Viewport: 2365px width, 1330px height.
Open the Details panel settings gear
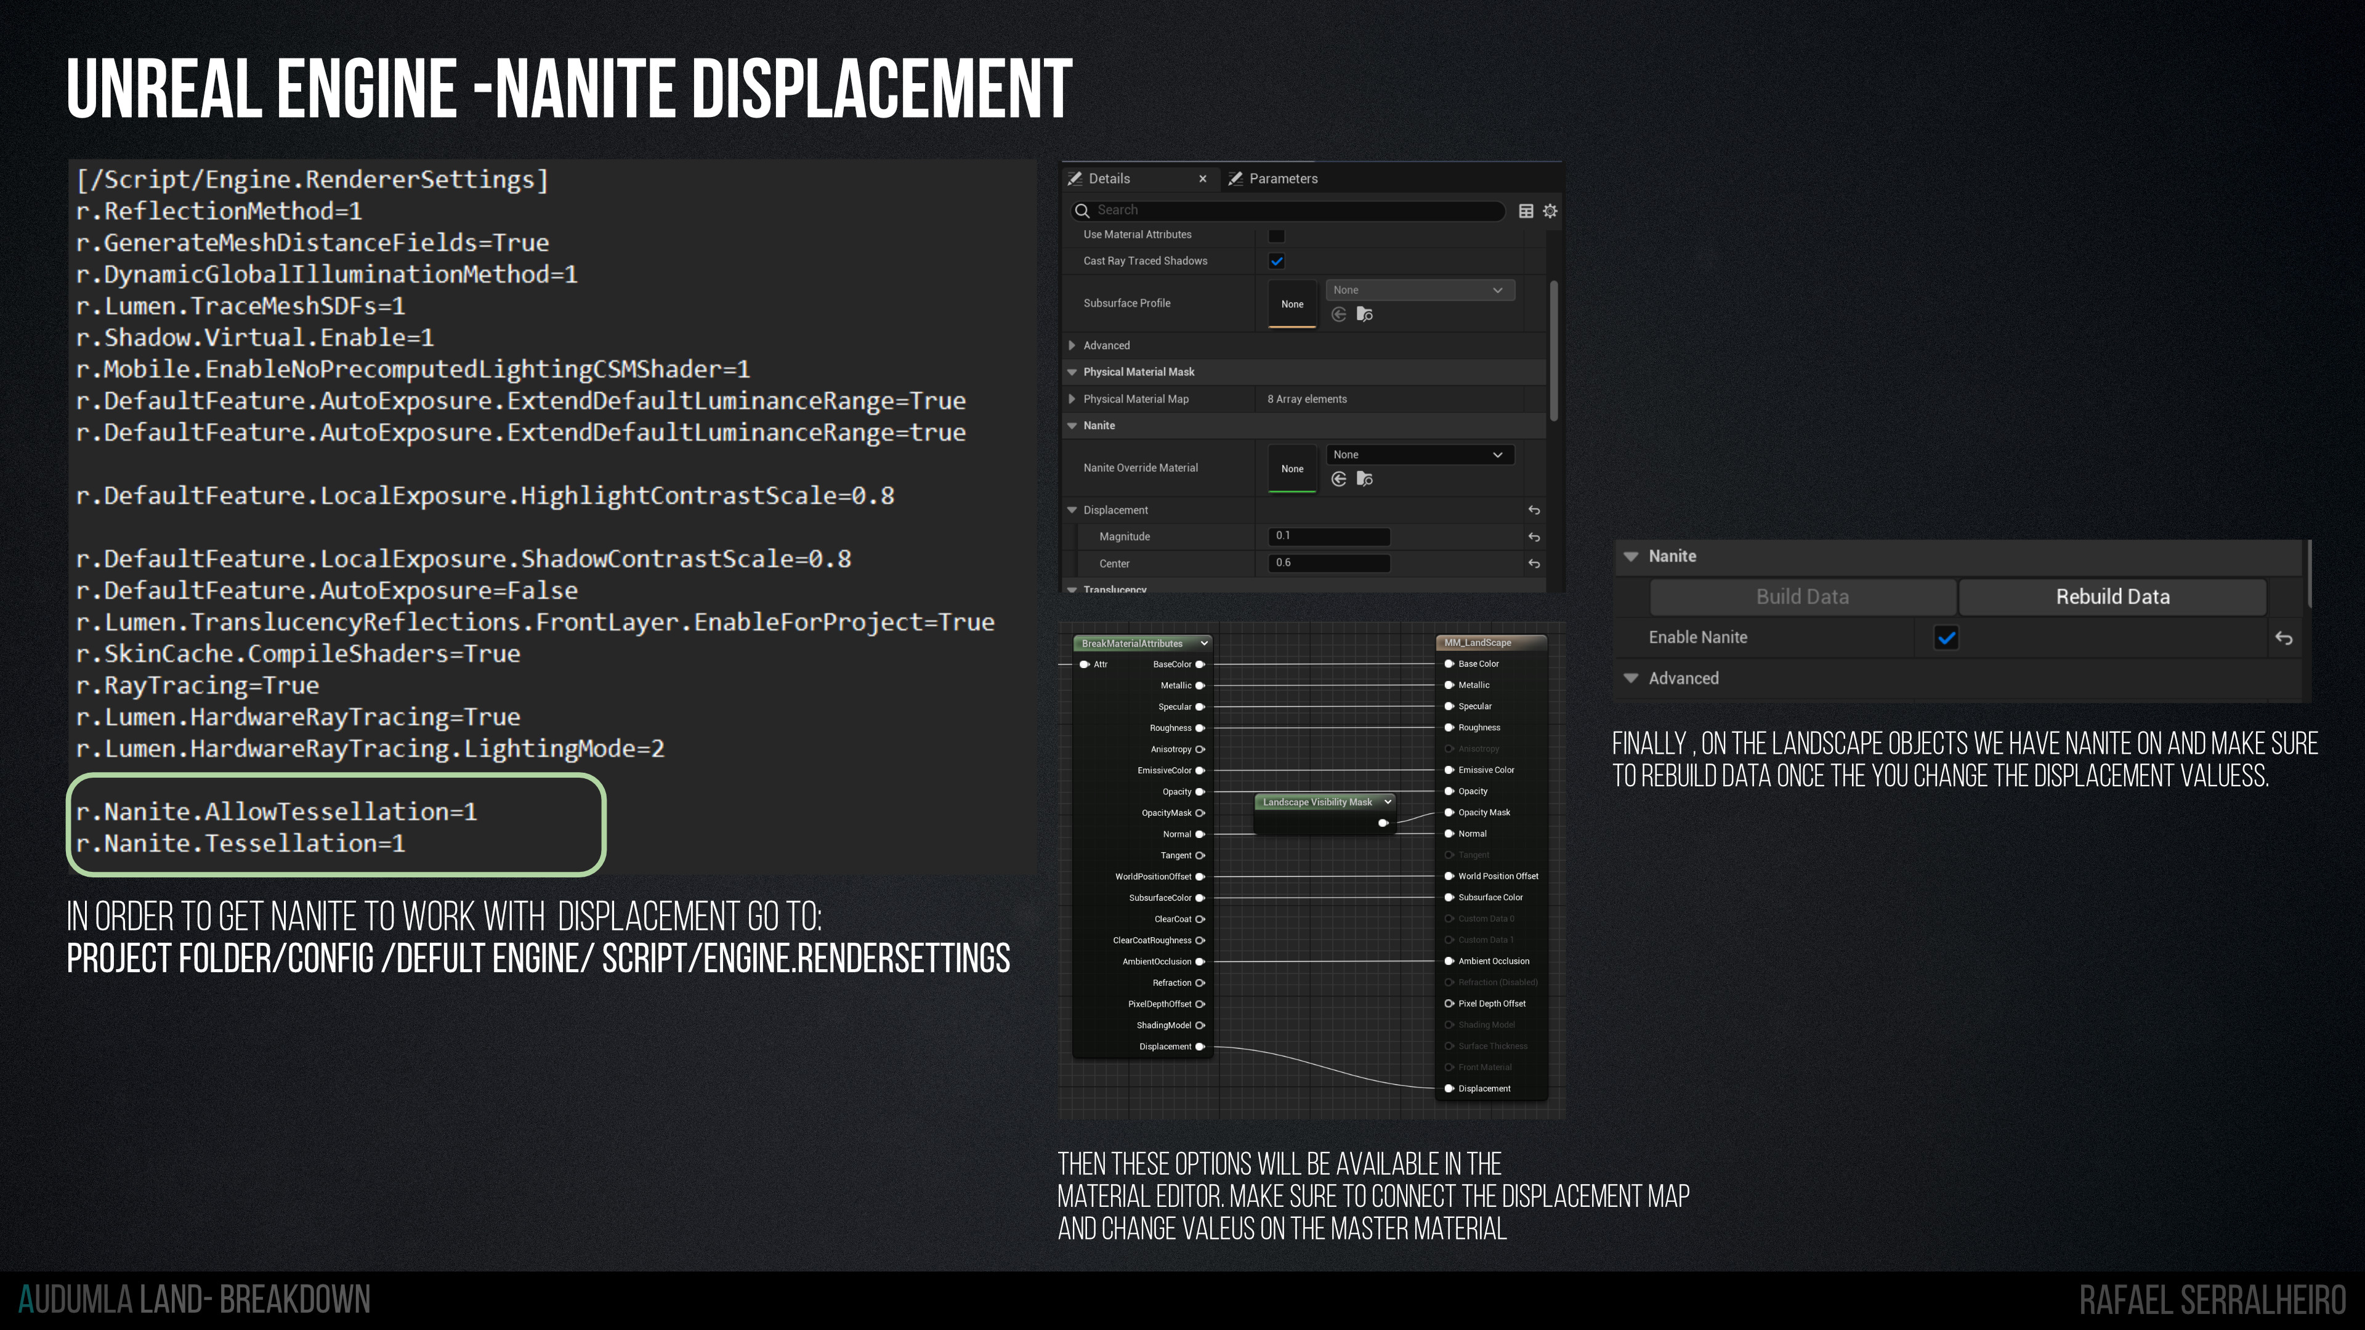click(1550, 211)
